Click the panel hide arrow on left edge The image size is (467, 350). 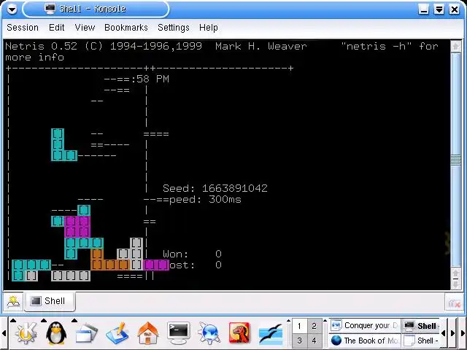click(x=4, y=333)
